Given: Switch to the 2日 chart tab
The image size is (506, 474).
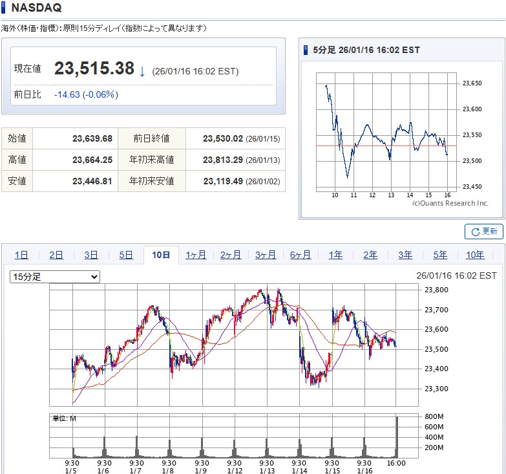Looking at the screenshot, I should [56, 255].
